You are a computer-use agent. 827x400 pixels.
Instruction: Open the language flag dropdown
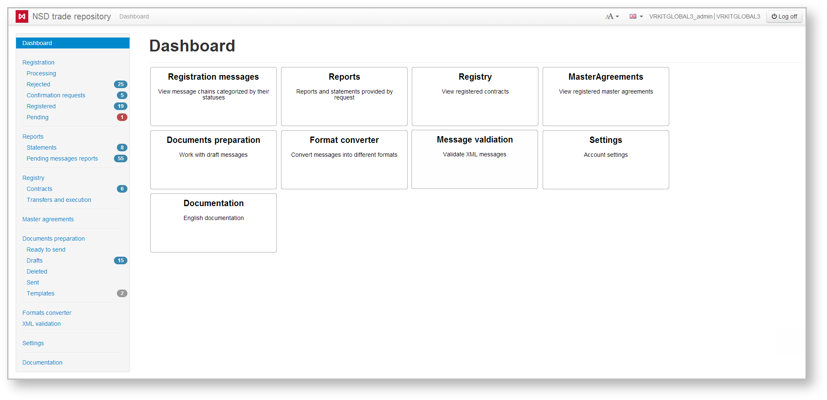tap(636, 16)
